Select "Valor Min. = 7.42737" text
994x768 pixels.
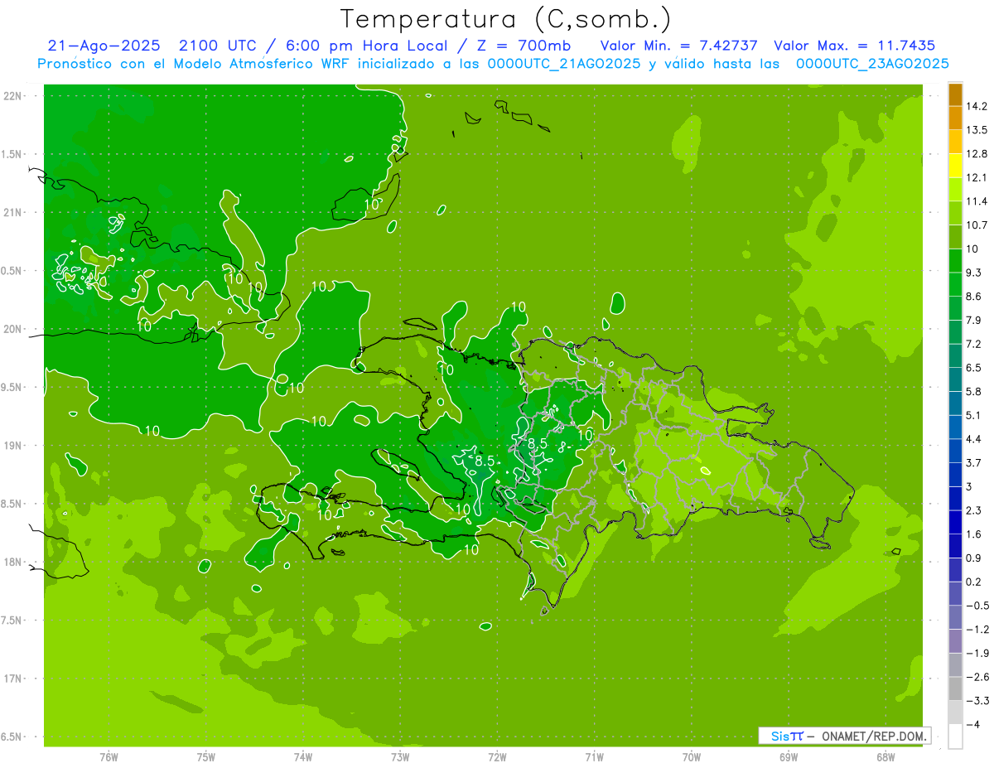click(x=678, y=46)
